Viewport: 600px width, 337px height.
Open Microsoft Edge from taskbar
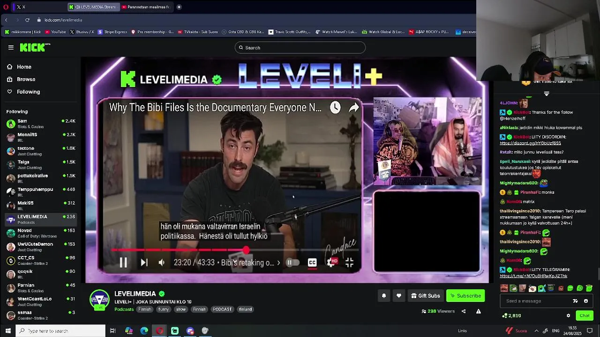[x=144, y=331]
